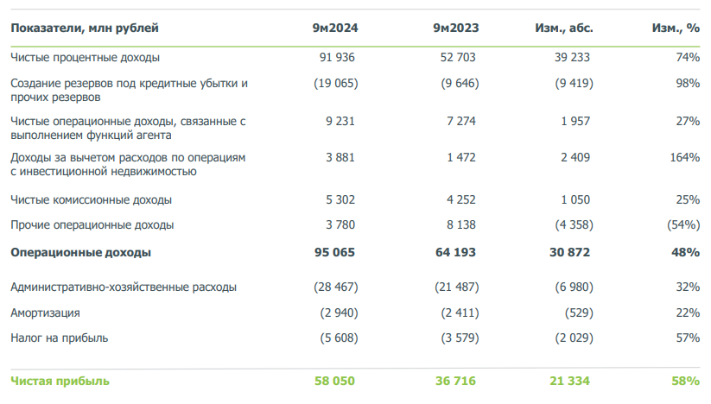Select the 9м2023 column header
This screenshot has width=711, height=404.
[x=456, y=28]
